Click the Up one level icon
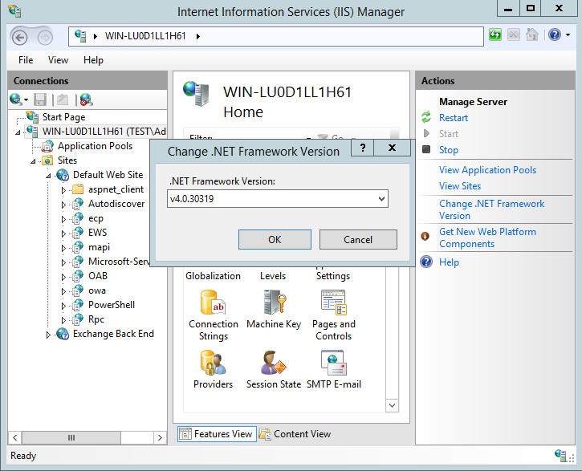582x471 pixels. click(x=63, y=99)
